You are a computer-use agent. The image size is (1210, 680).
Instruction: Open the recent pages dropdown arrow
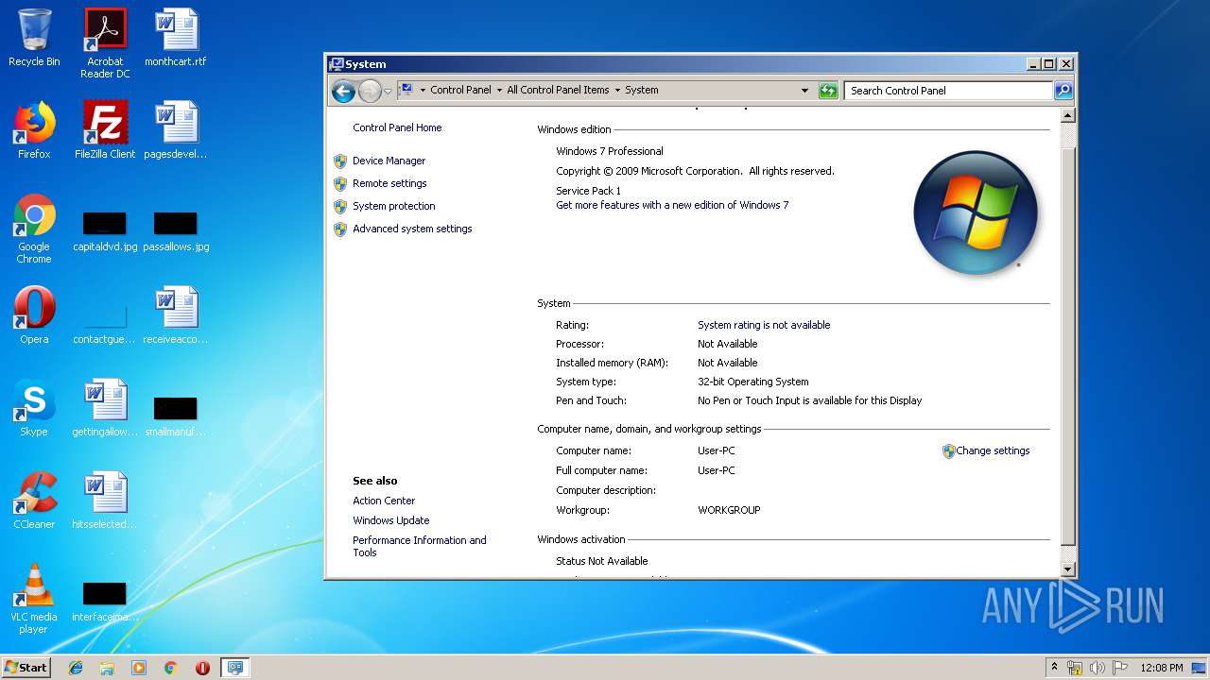(388, 92)
